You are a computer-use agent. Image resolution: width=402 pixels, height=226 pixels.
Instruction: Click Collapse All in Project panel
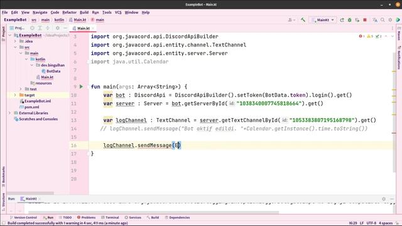48,28
